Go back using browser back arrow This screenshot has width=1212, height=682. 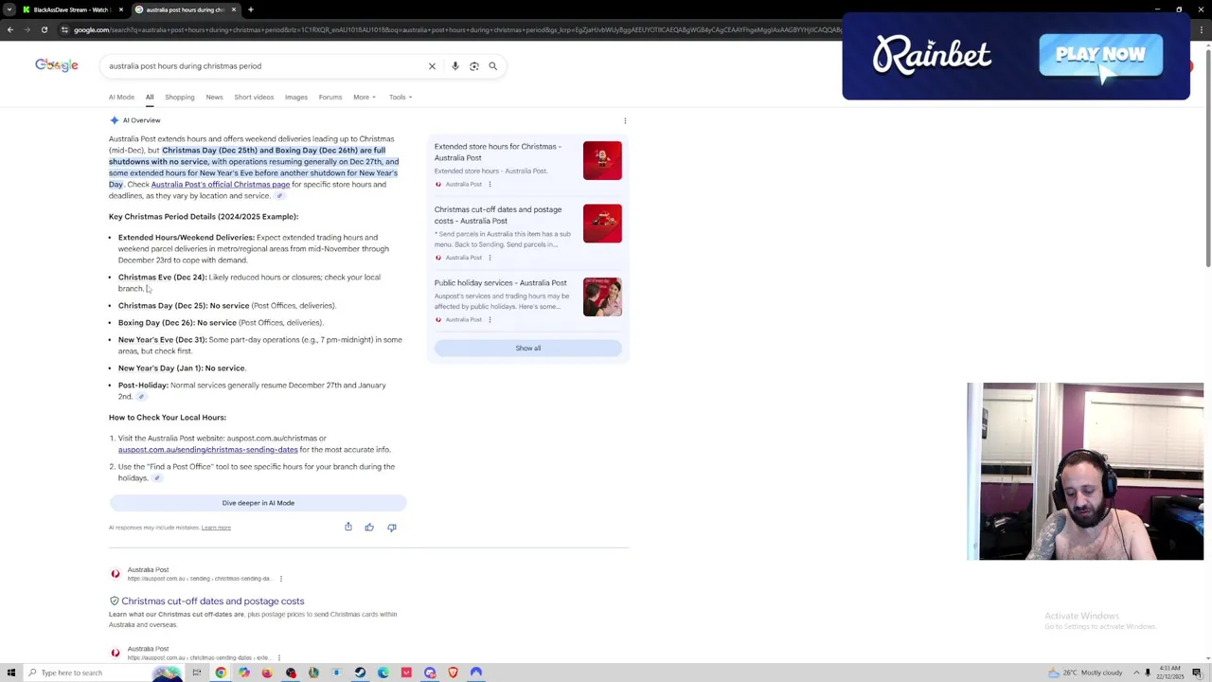(x=9, y=29)
